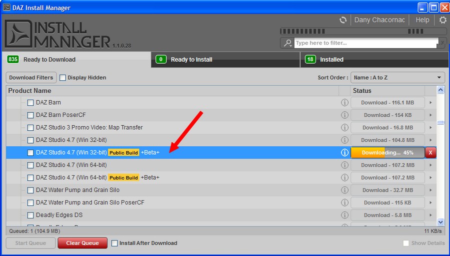Enable Install After Download
The height and width of the screenshot is (256, 450).
[x=114, y=243]
